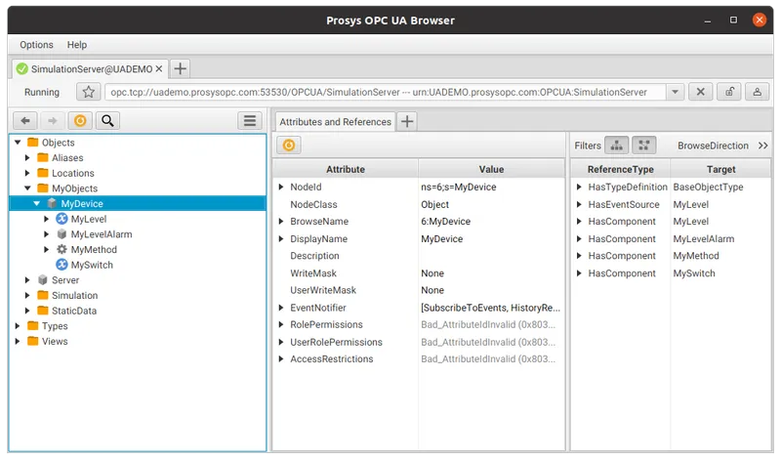This screenshot has height=460, width=781.
Task: Collapse the MyObjects folder
Action: tap(27, 188)
